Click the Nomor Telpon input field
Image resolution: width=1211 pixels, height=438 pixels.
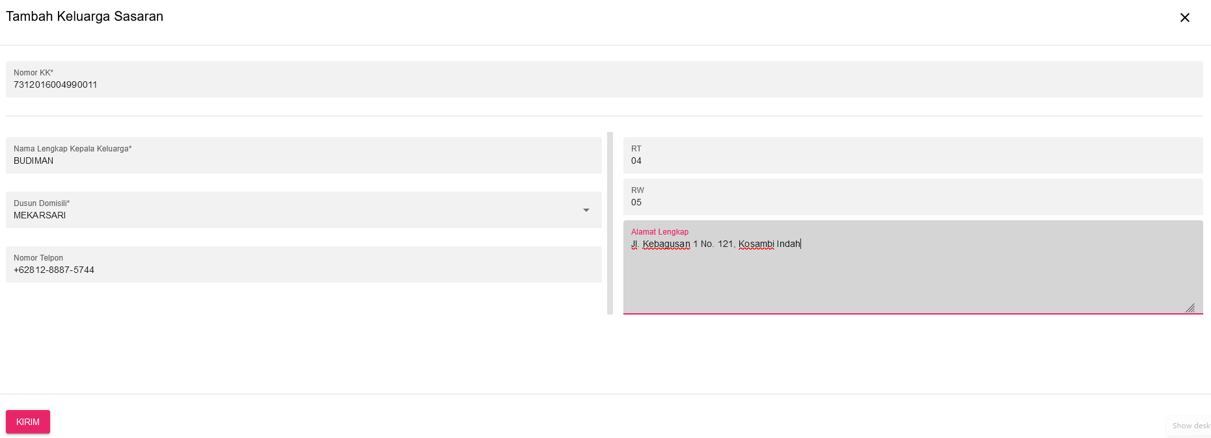click(303, 265)
